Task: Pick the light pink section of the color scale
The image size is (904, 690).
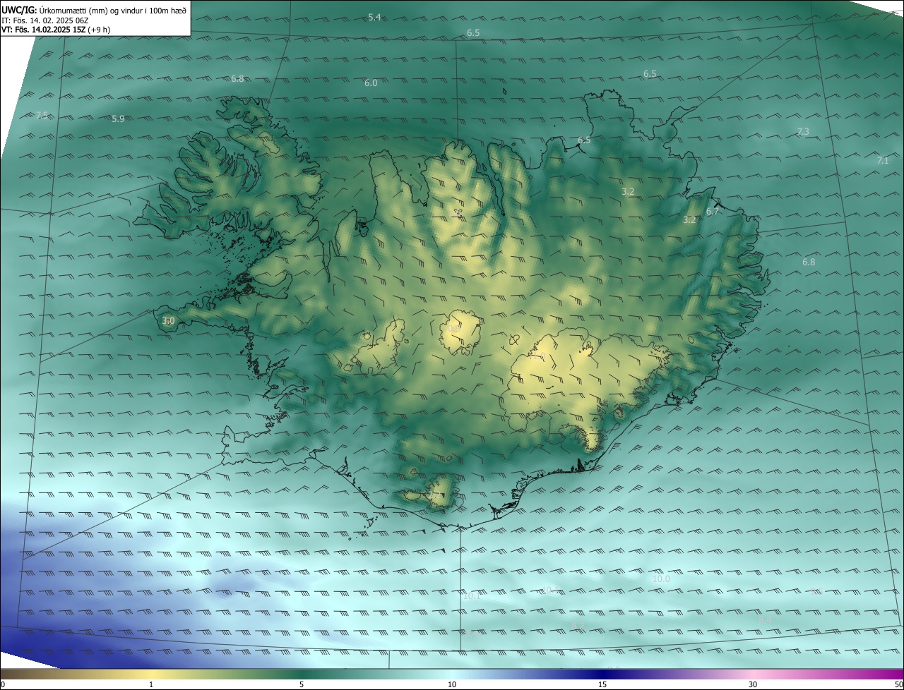Action: pos(753,674)
